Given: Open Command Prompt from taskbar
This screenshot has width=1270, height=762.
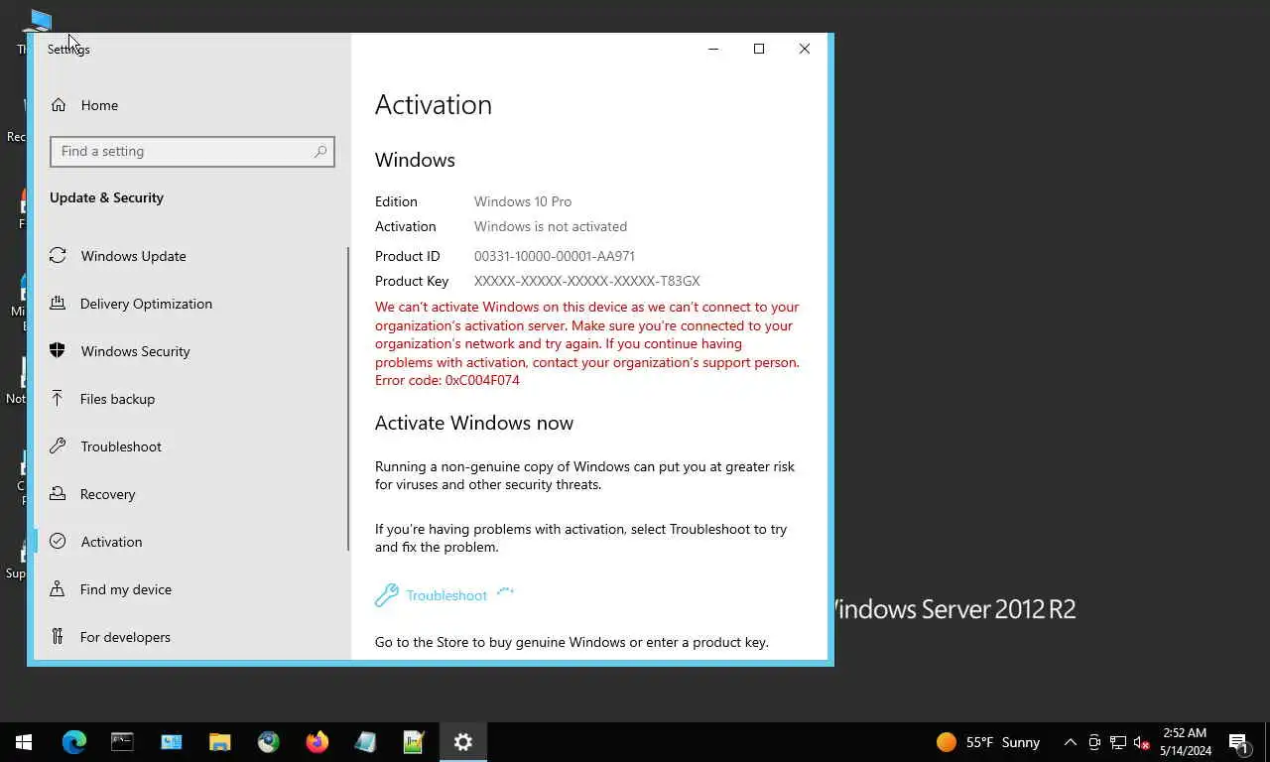Looking at the screenshot, I should click(122, 742).
